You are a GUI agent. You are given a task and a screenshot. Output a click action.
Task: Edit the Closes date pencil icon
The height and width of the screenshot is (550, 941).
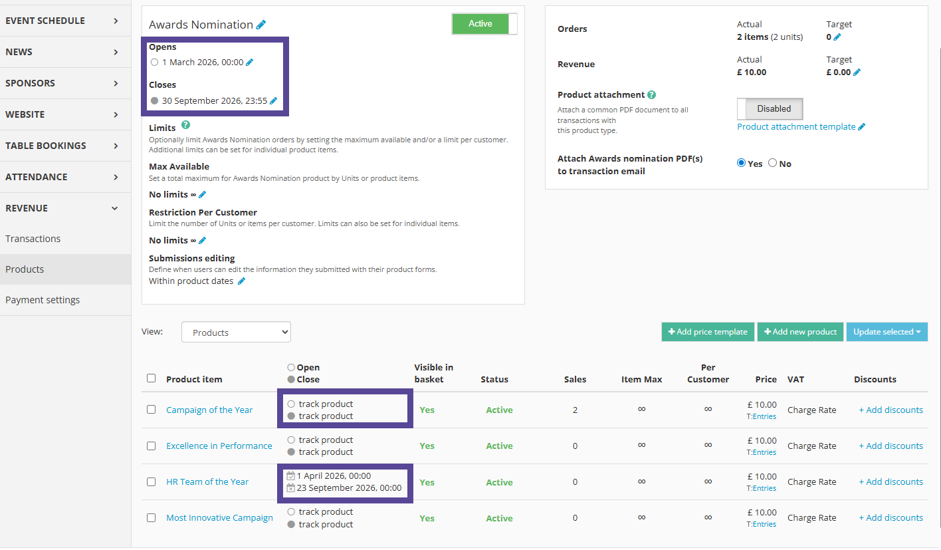coord(273,101)
